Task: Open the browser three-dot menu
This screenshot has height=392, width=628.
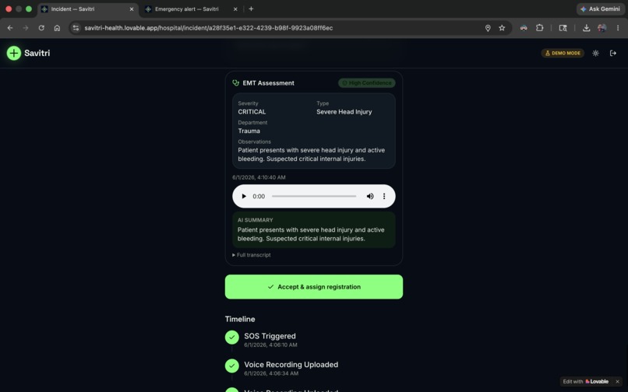Action: click(618, 27)
